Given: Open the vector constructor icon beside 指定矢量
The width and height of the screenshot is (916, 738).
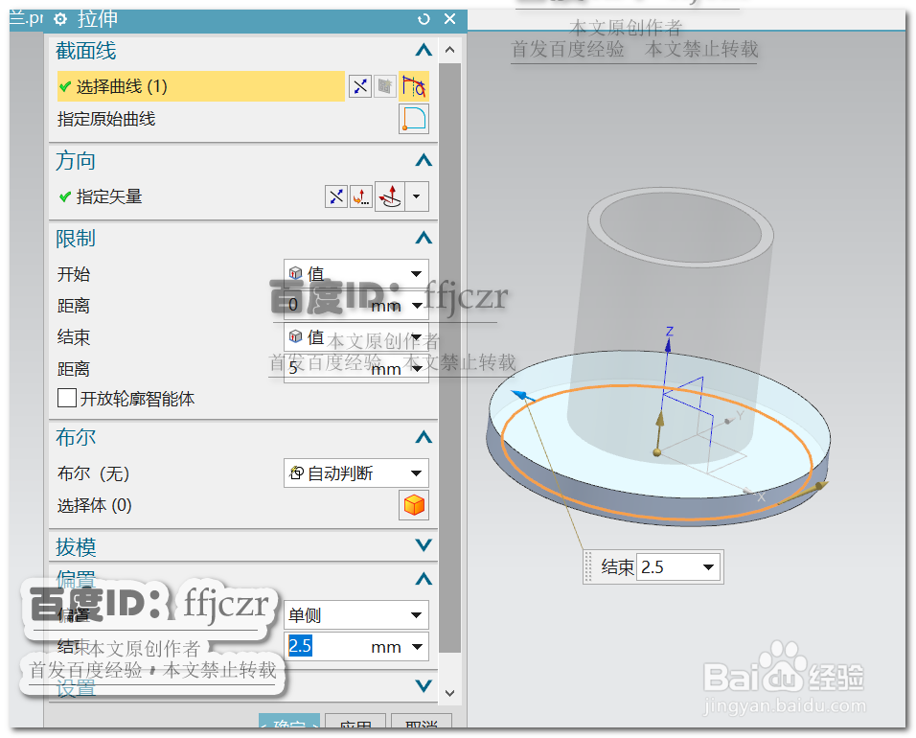Looking at the screenshot, I should coord(361,196).
